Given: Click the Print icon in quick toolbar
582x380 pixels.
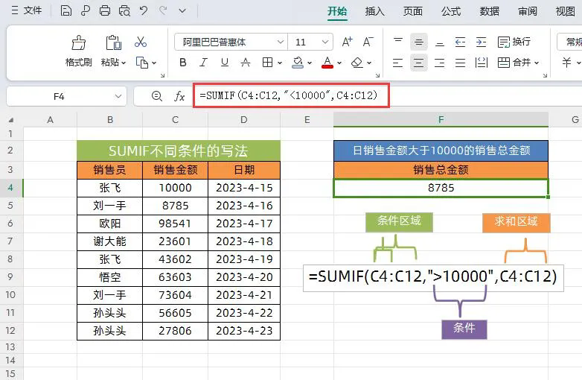Looking at the screenshot, I should [105, 10].
